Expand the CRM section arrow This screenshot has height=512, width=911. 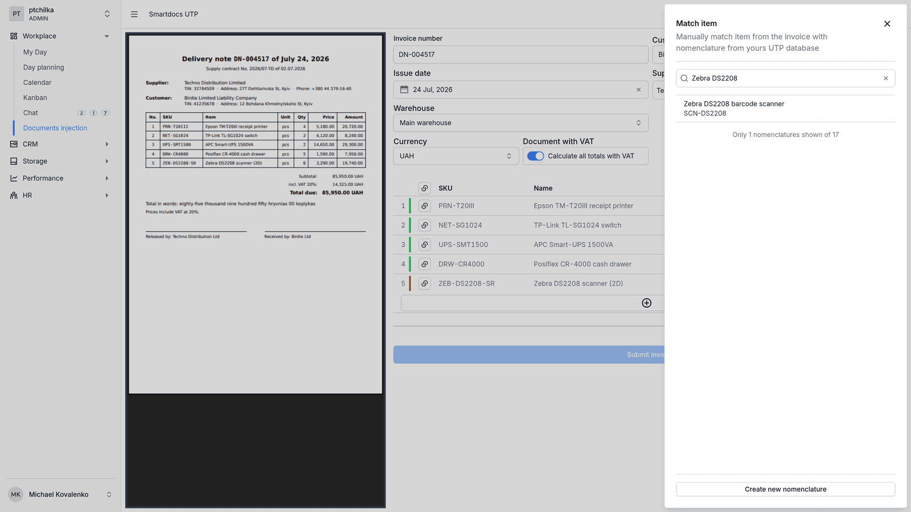pyautogui.click(x=106, y=144)
